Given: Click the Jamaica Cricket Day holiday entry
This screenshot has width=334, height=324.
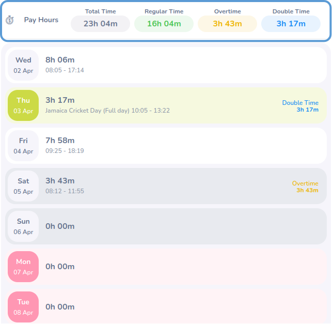Looking at the screenshot, I should click(107, 111).
